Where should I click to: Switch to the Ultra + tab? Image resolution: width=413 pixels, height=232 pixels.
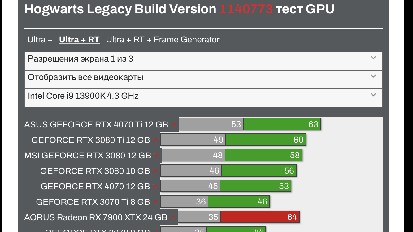coord(40,40)
